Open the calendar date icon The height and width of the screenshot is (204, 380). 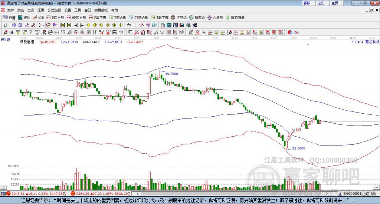pos(163,25)
